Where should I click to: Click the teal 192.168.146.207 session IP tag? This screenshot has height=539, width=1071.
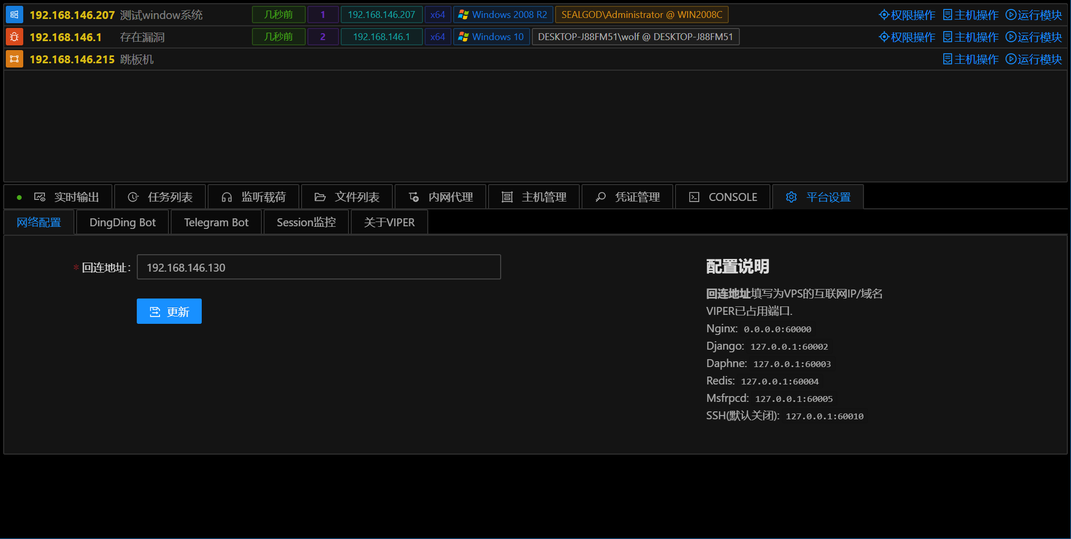381,15
